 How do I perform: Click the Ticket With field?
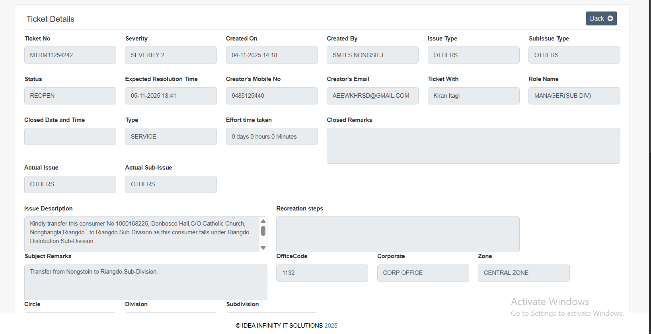474,96
